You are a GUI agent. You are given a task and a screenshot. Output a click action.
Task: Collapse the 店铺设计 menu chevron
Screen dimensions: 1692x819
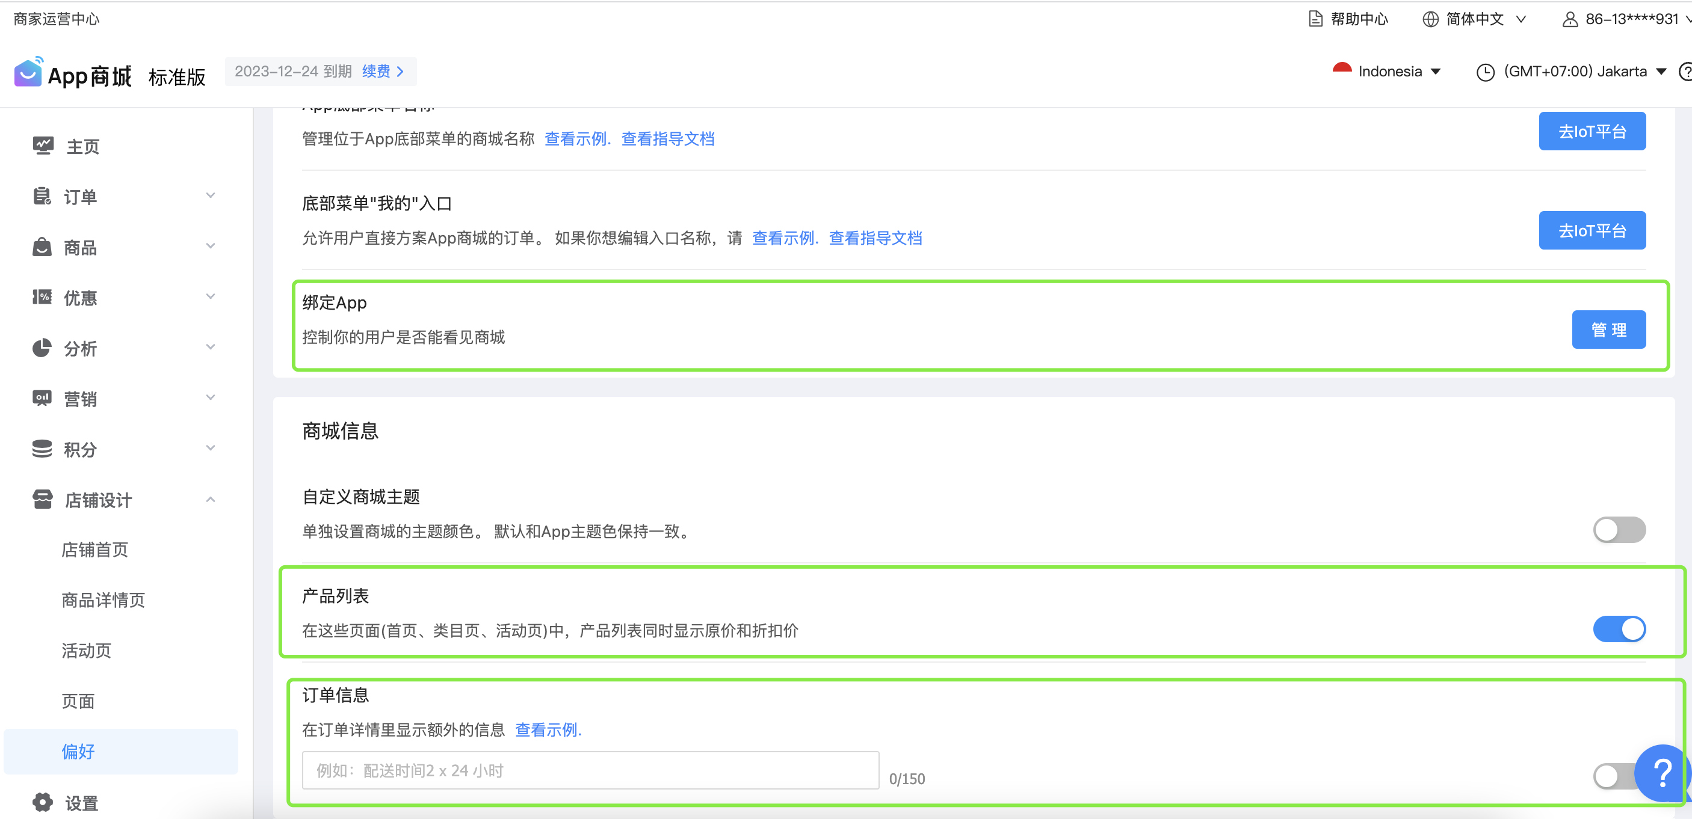point(210,500)
